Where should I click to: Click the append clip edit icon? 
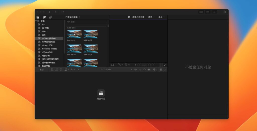[x=61, y=70]
